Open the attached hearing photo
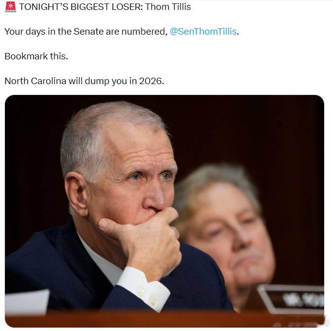 click(x=165, y=211)
